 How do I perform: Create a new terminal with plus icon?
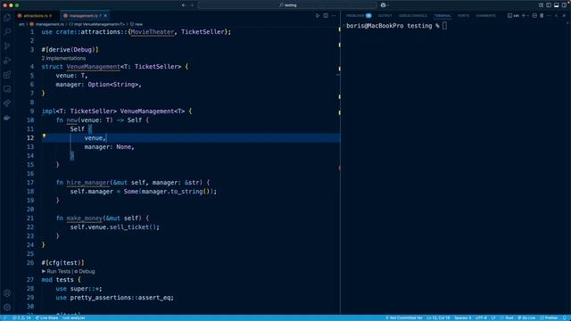(x=524, y=16)
